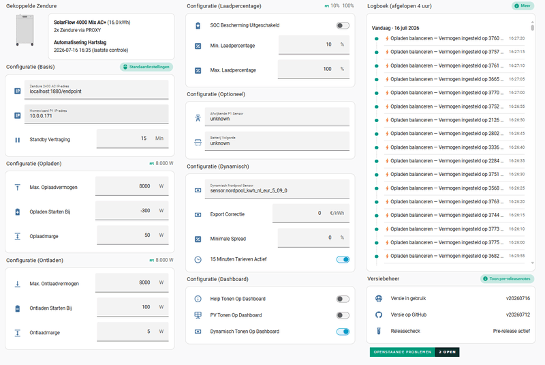Viewport: 545px width, 365px height.
Task: Select the Dynamisch Nordpool Sensor field
Action: pyautogui.click(x=277, y=189)
